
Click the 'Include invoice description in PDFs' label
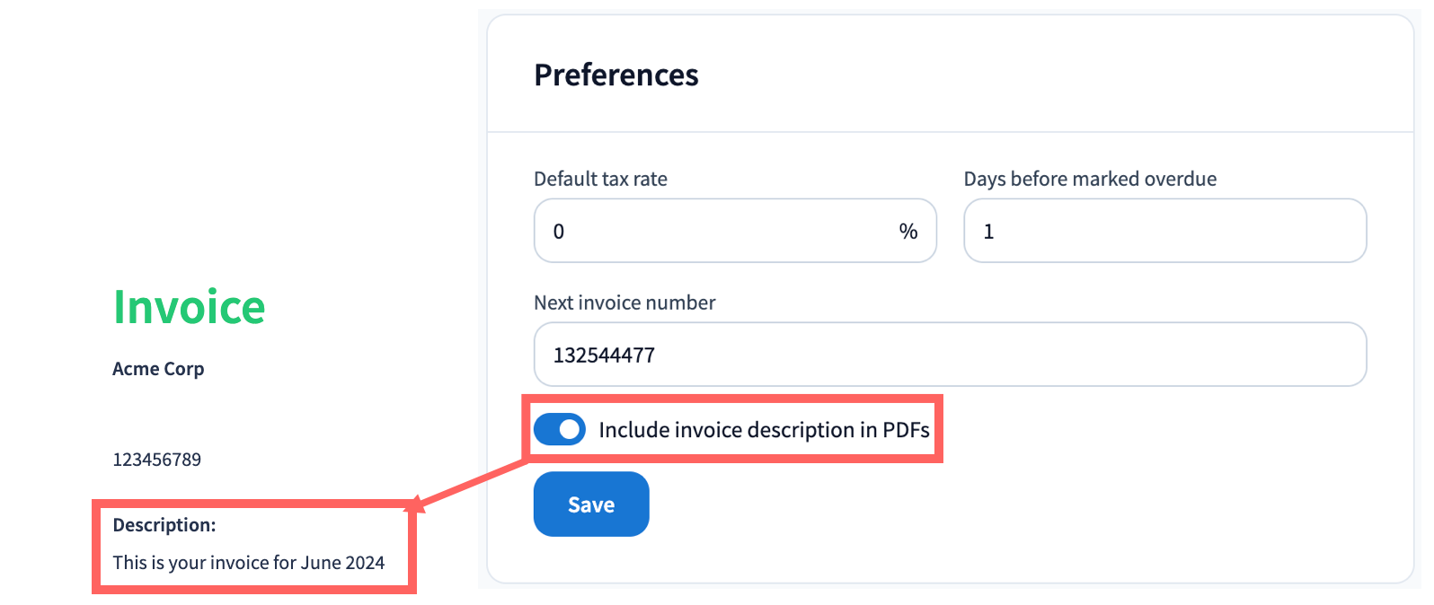[764, 430]
